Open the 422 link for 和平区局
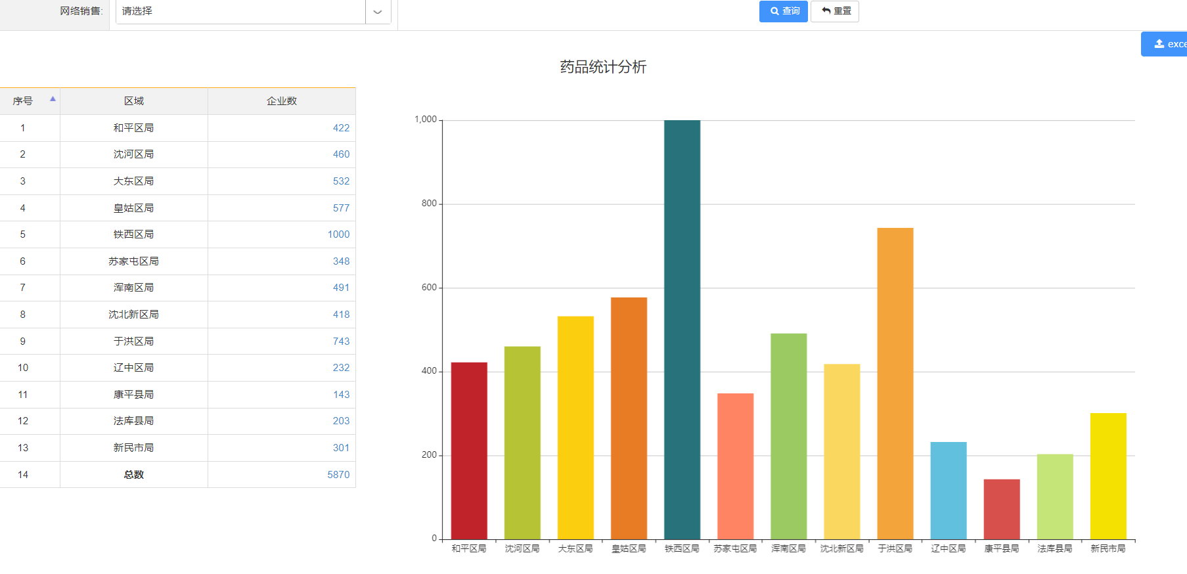Image resolution: width=1187 pixels, height=574 pixels. [x=341, y=128]
